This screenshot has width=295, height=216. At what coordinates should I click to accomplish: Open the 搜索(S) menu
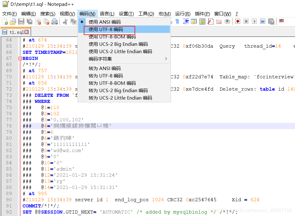click(x=48, y=14)
